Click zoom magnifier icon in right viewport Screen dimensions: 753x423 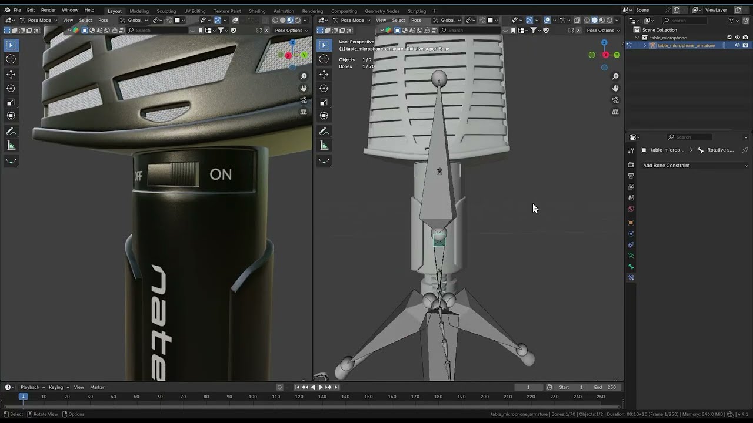615,76
